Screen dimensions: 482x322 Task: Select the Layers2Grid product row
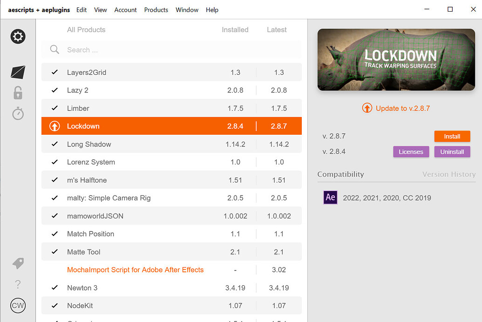(171, 72)
